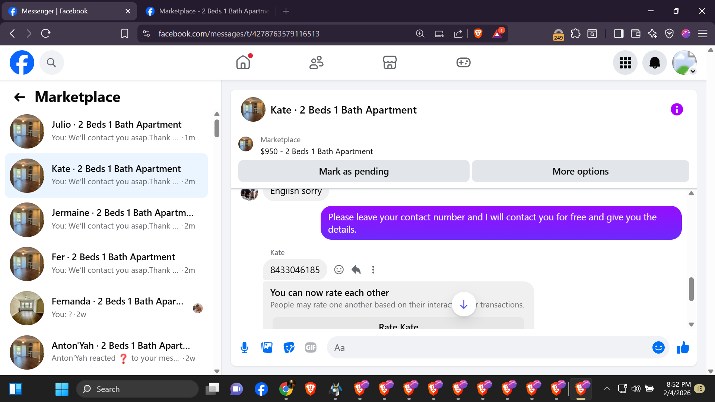The height and width of the screenshot is (402, 715).
Task: Toggle the browser sidebar panel
Action: point(619,33)
